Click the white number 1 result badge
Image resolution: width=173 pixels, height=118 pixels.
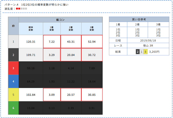[142, 52]
